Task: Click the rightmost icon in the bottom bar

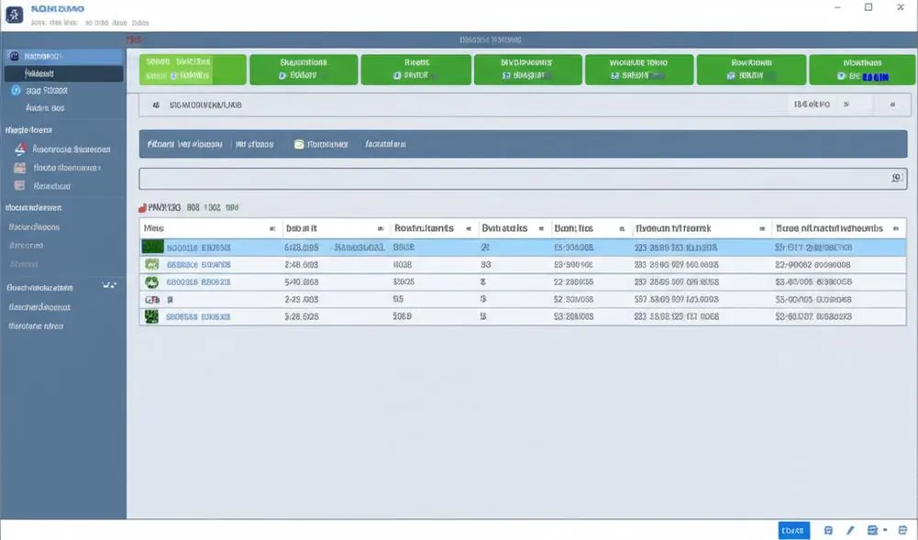Action: (902, 530)
